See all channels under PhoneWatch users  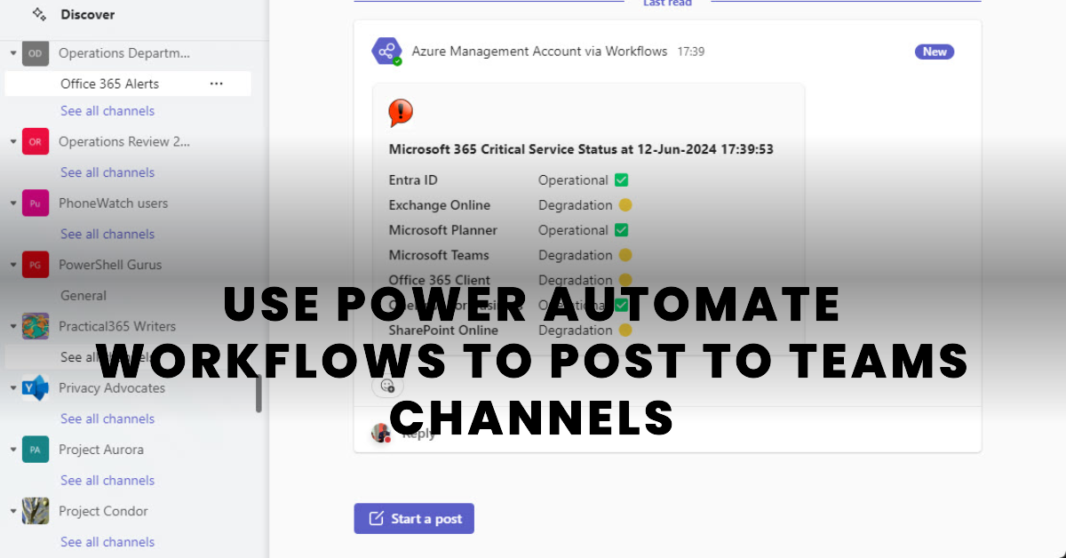click(107, 234)
